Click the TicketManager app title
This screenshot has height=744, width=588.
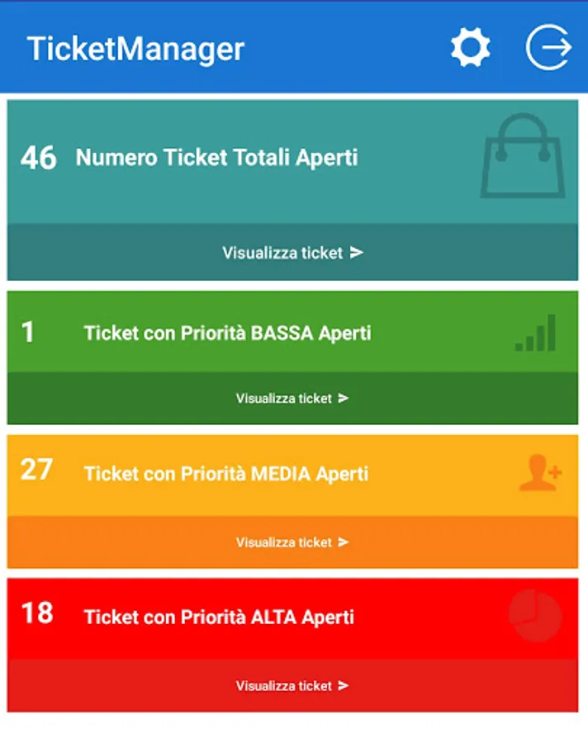[x=135, y=50]
